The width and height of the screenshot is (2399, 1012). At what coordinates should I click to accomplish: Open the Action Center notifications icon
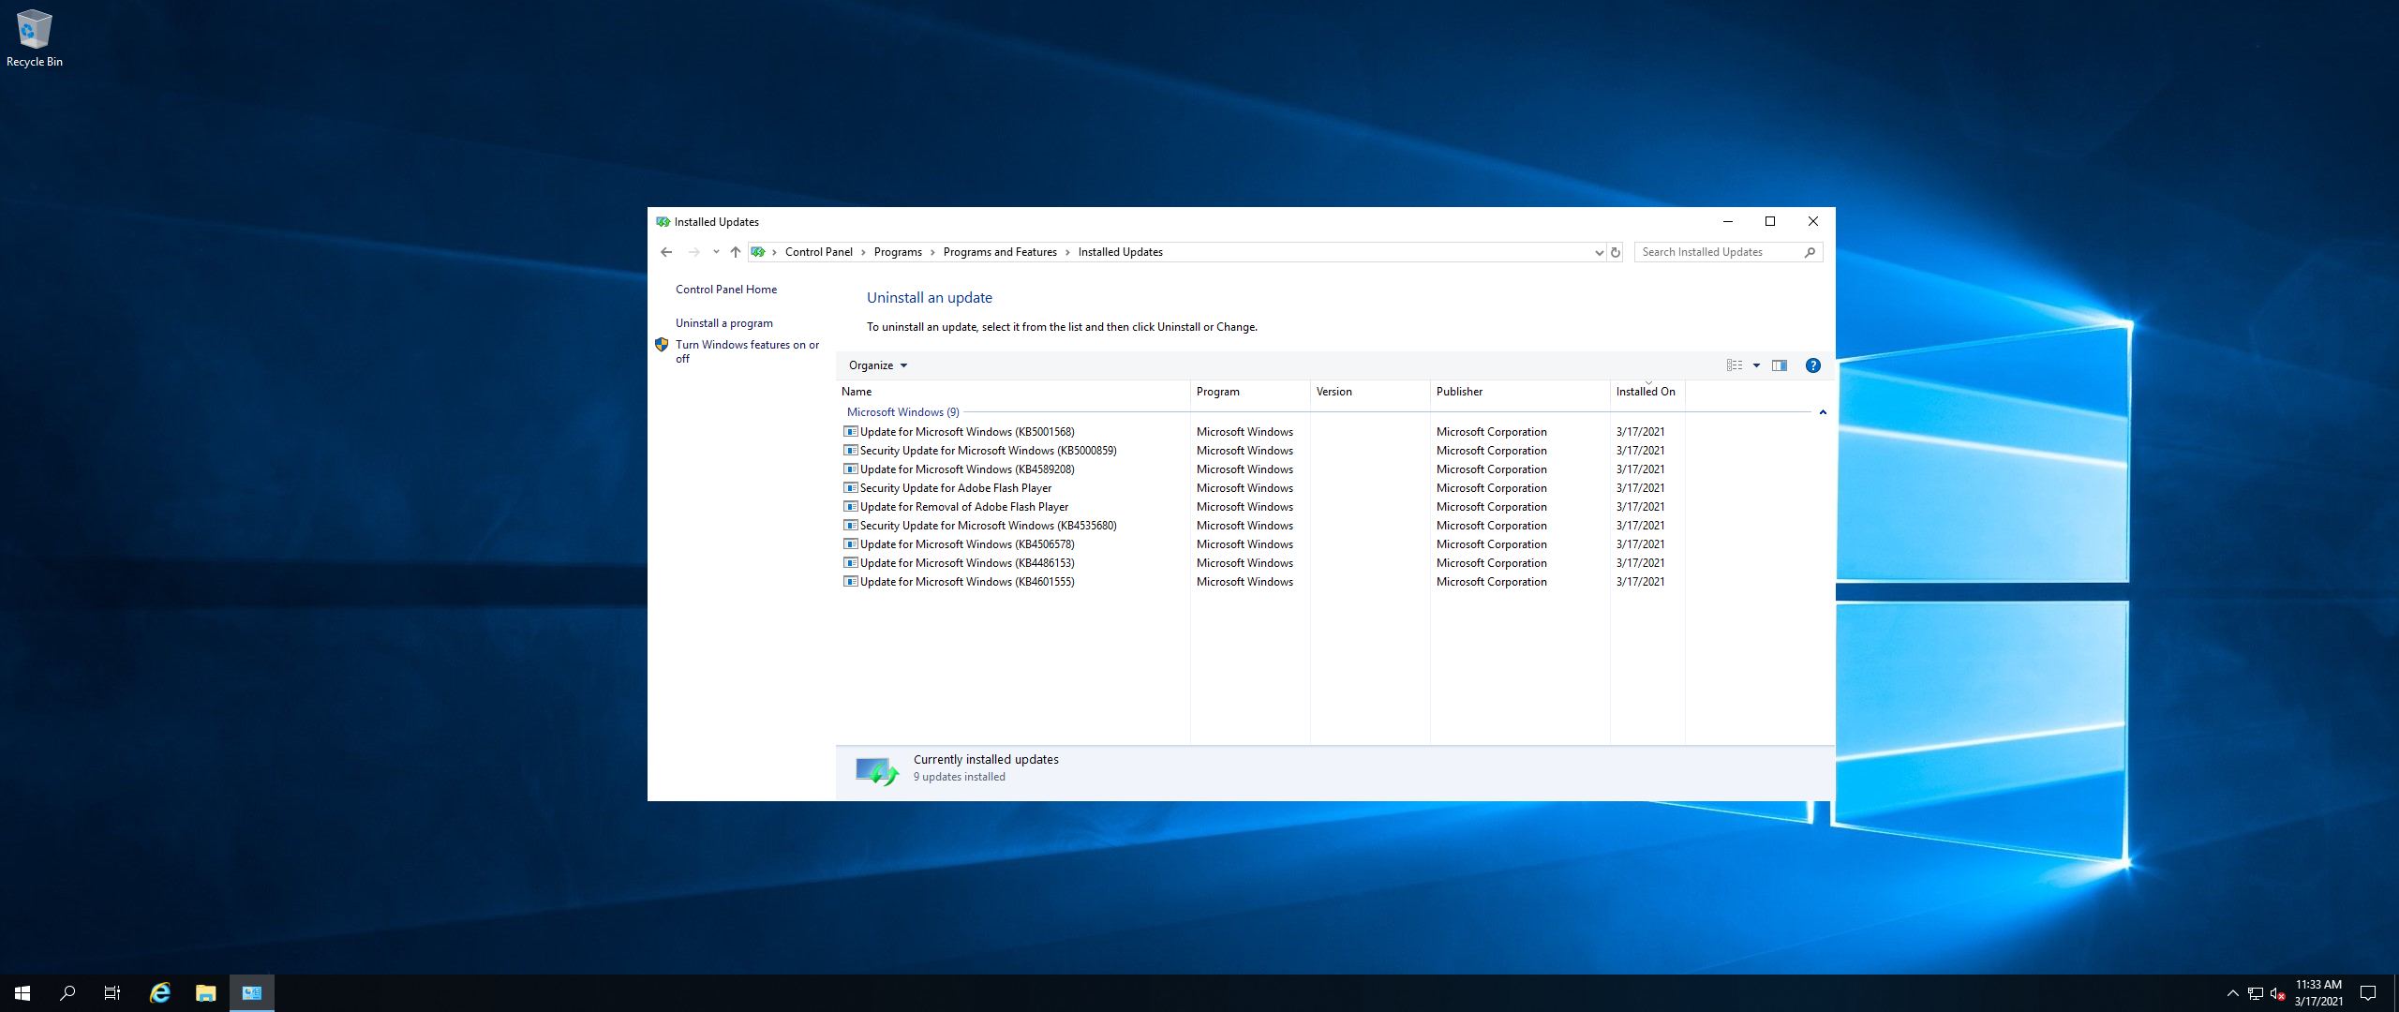2368,993
